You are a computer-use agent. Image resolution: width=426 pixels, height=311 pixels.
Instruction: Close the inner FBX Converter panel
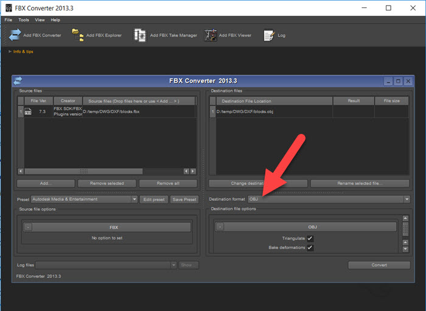[x=408, y=81]
